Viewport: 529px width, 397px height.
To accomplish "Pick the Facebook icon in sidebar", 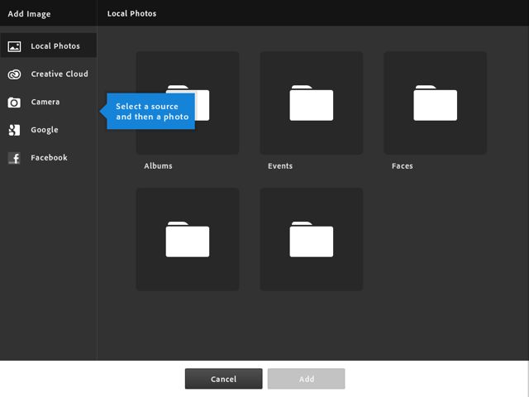I will pos(14,158).
